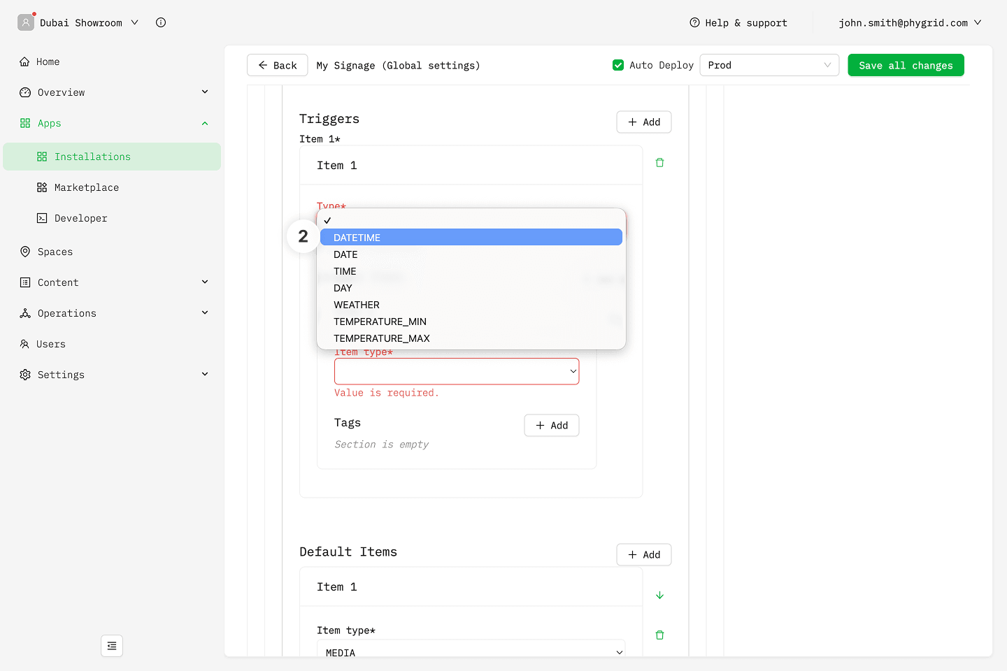
Task: Go Back to previous page
Action: (277, 65)
